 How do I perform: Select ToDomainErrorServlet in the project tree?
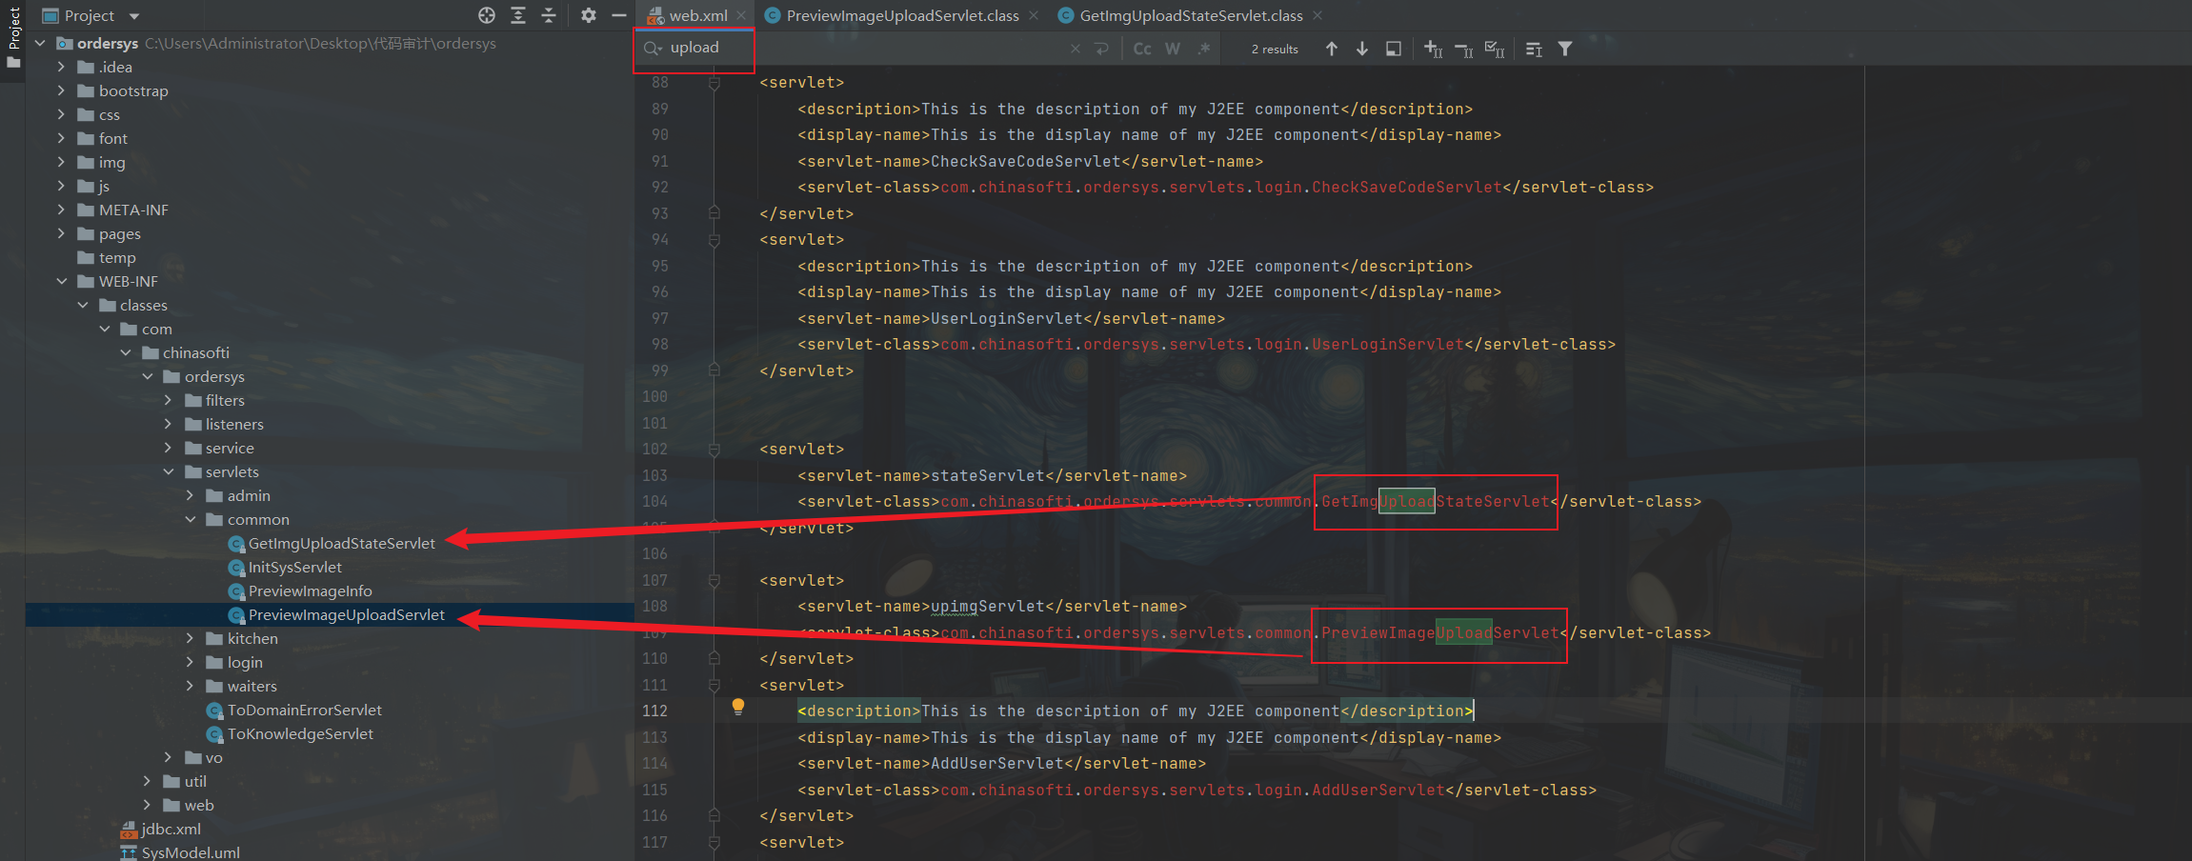304,710
